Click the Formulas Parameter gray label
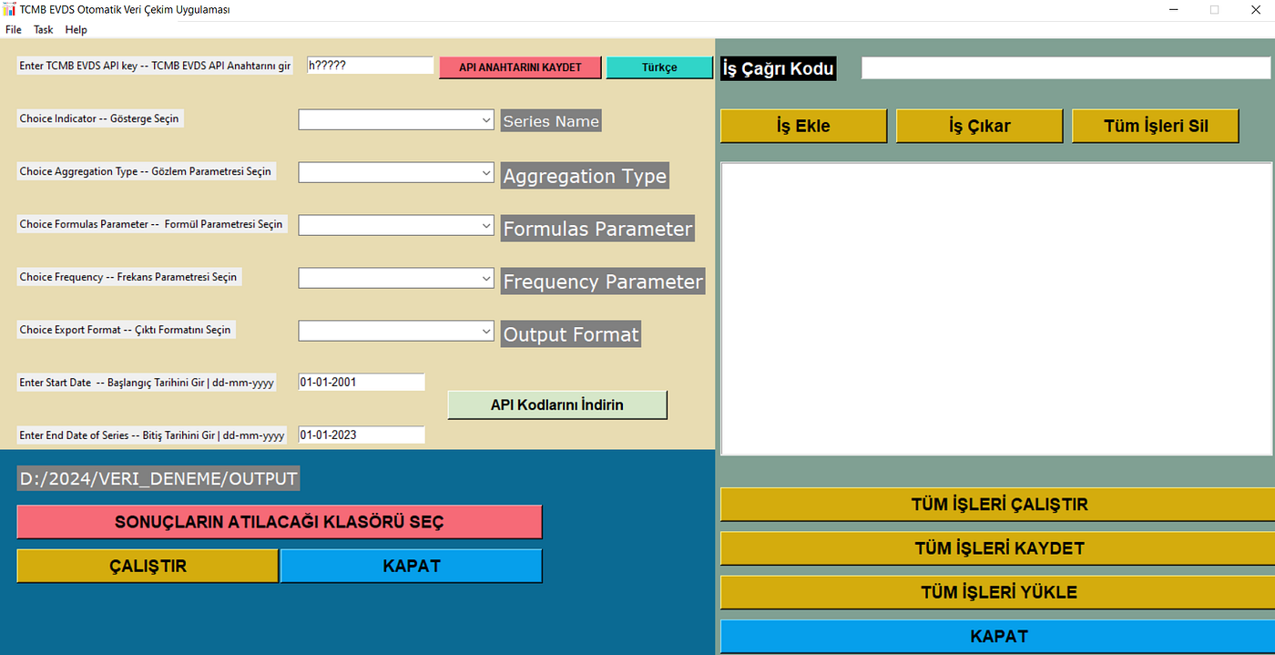This screenshot has height=655, width=1275. pos(597,229)
